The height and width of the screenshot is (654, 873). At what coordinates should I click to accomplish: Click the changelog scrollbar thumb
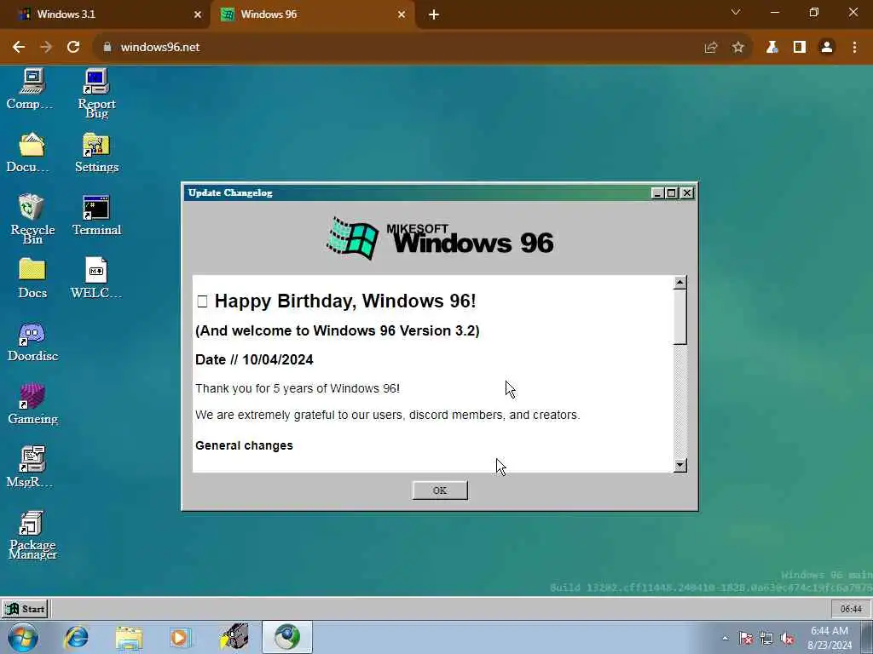pyautogui.click(x=679, y=317)
